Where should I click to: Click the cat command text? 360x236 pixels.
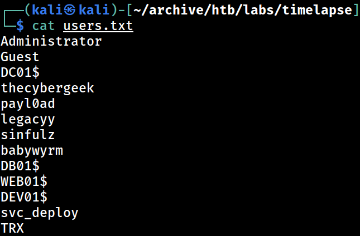point(44,26)
